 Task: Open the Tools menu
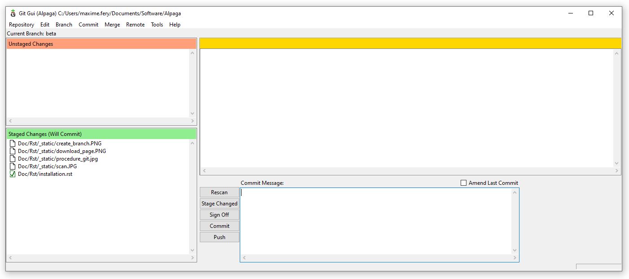pos(157,25)
